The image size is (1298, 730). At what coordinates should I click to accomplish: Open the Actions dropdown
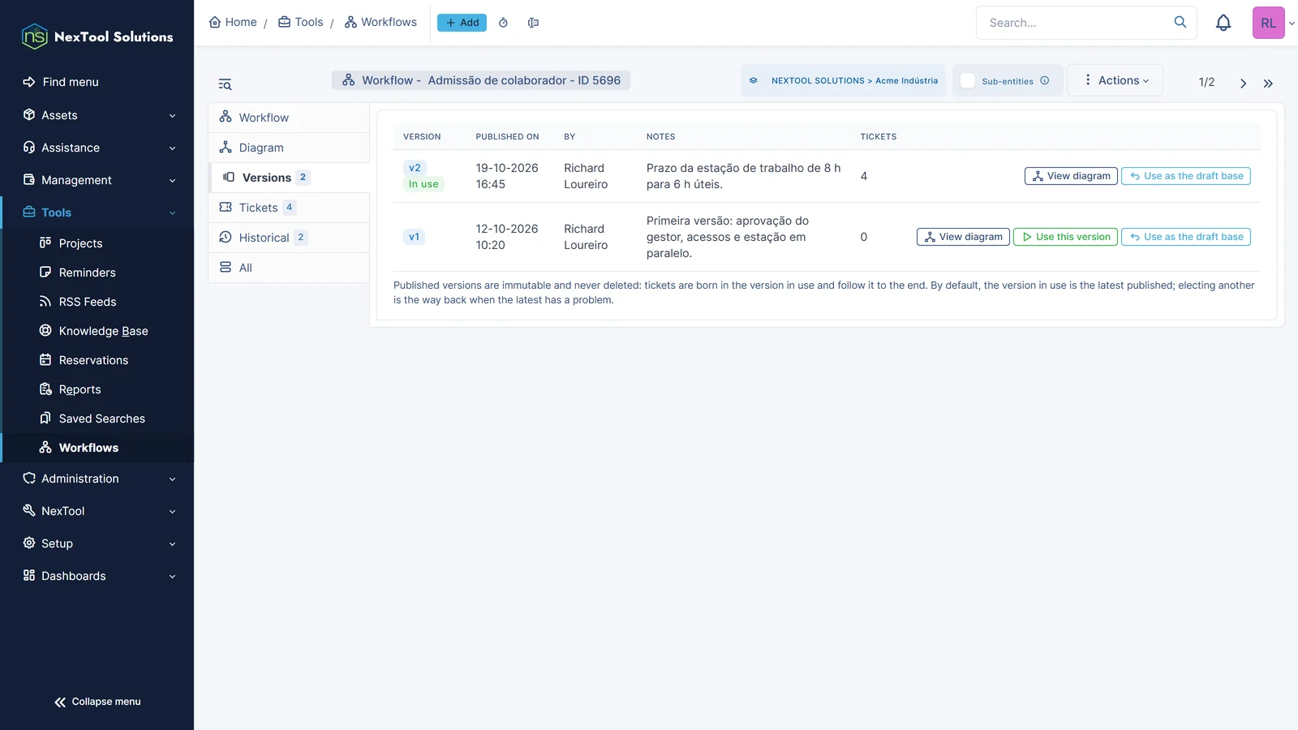(x=1115, y=80)
